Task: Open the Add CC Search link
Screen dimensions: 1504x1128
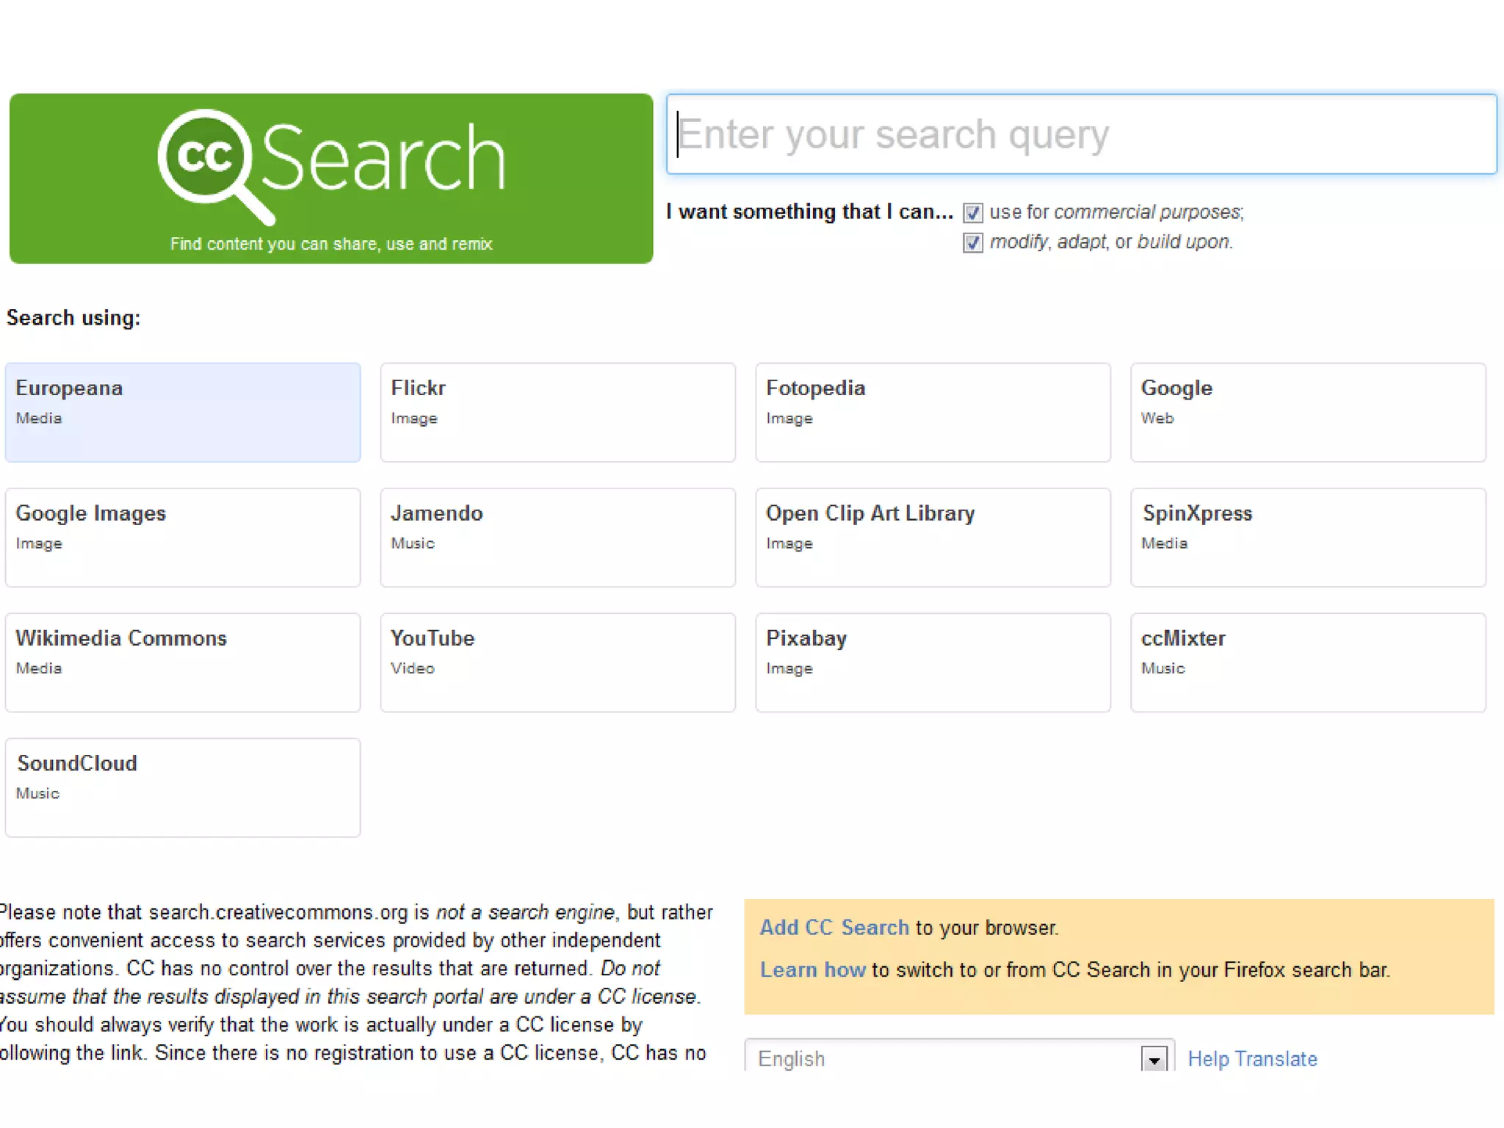Action: click(834, 928)
